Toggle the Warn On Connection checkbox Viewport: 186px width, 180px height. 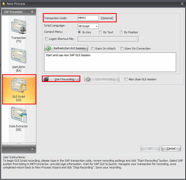pos(122,49)
